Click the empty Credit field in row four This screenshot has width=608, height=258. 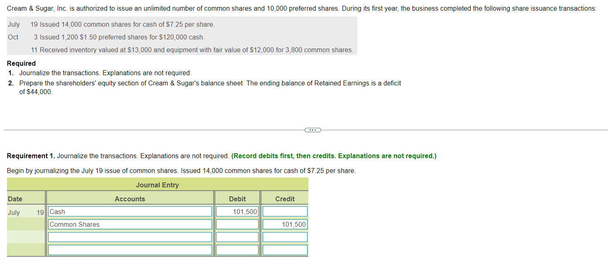pos(284,249)
